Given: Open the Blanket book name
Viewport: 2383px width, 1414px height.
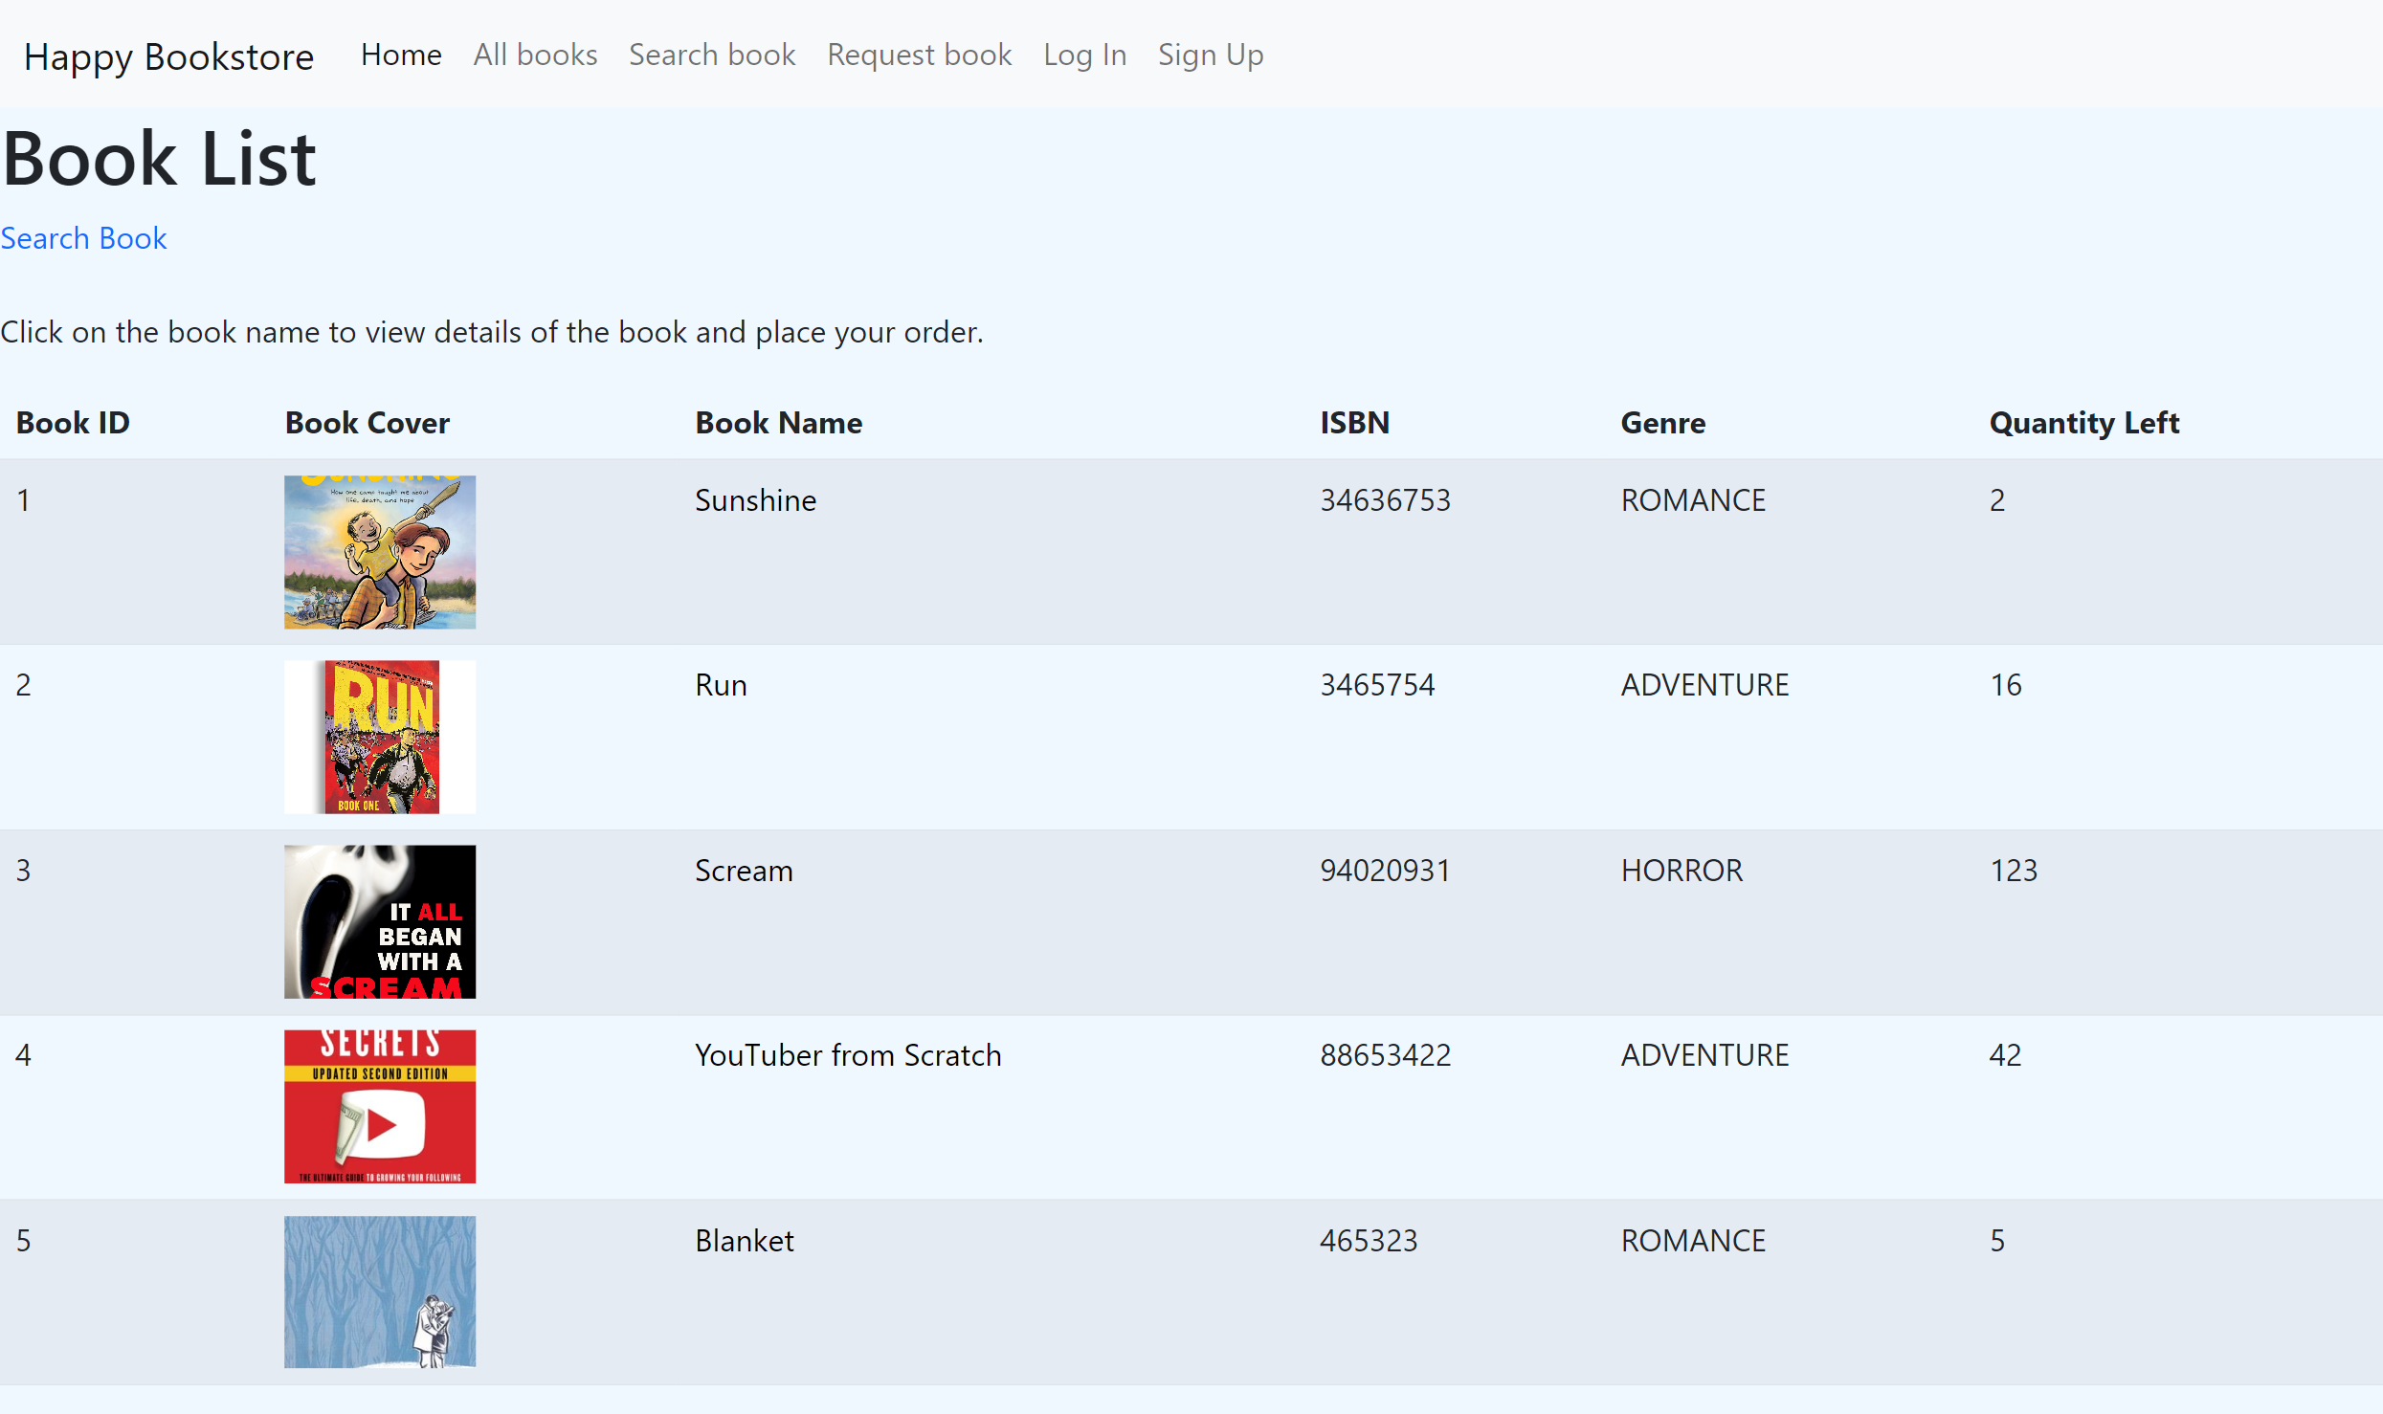Looking at the screenshot, I should pyautogui.click(x=745, y=1241).
